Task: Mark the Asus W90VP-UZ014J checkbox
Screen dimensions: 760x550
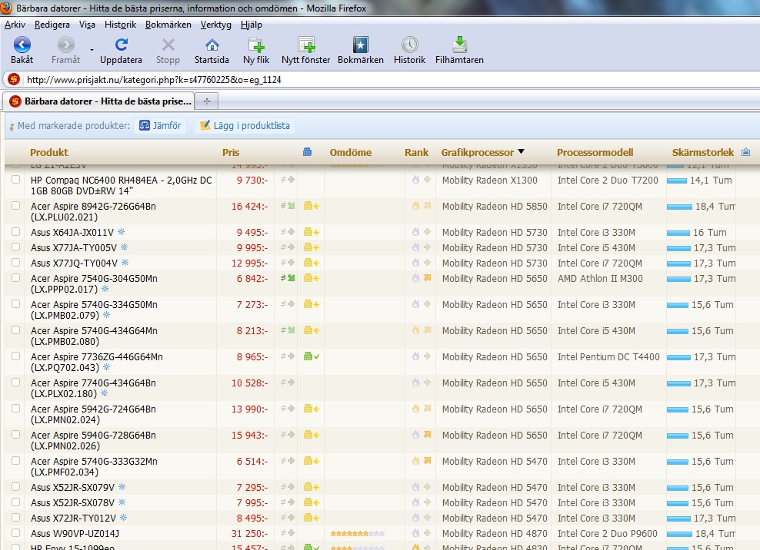Action: 16,533
